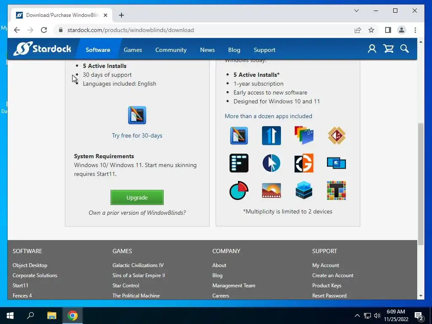
Task: Open the Games menu
Action: click(x=133, y=50)
